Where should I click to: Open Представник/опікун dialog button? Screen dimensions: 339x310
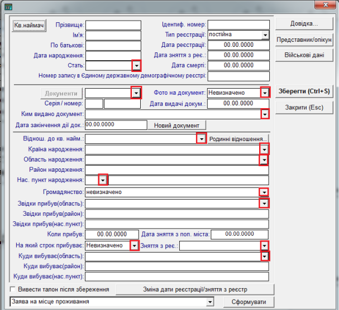pos(304,40)
